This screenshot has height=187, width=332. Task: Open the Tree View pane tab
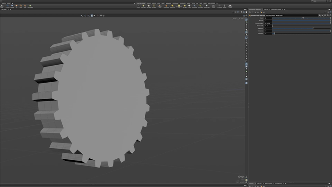pos(259,183)
